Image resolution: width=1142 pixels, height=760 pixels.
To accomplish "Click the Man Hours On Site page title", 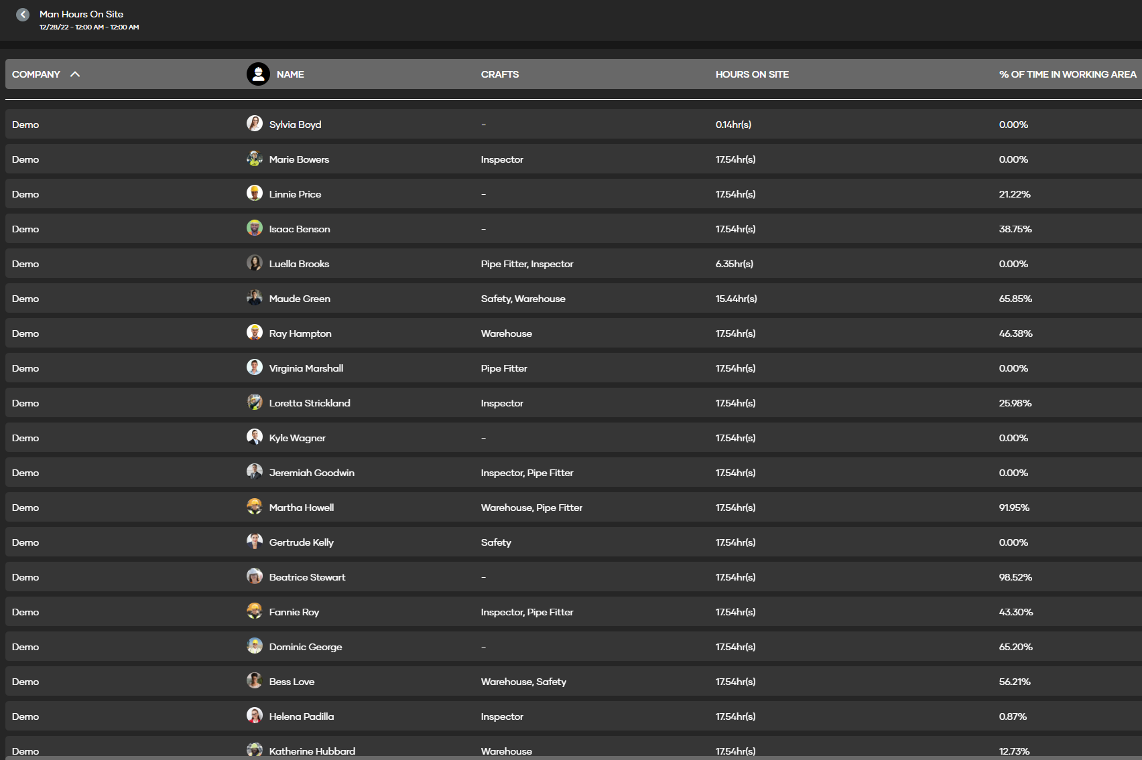I will [81, 14].
